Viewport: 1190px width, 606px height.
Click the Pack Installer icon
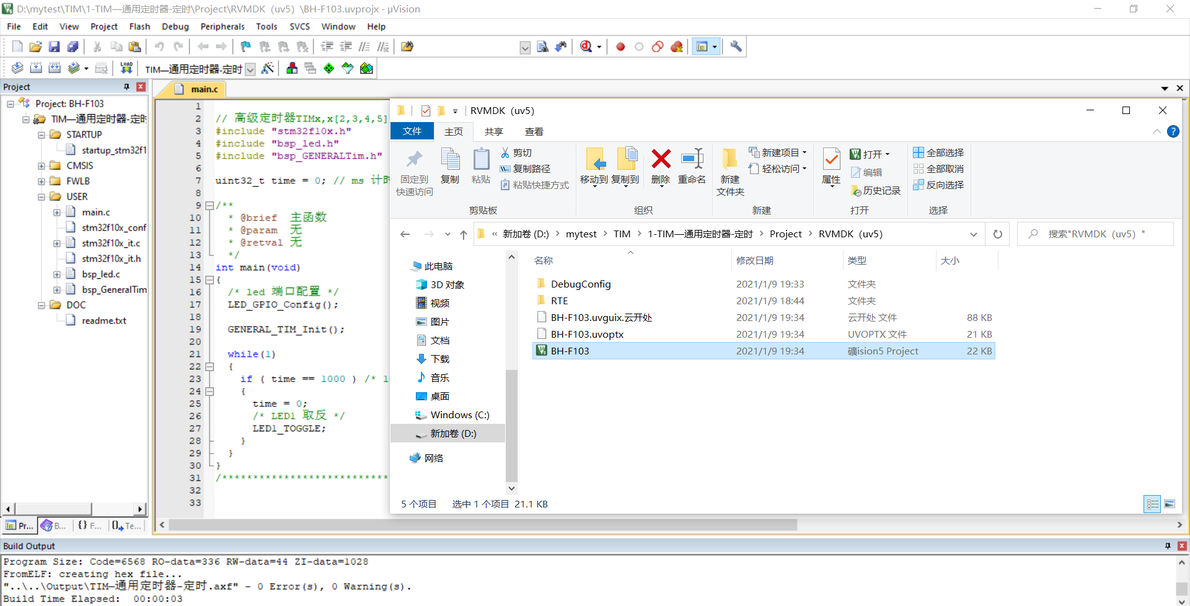coord(366,68)
